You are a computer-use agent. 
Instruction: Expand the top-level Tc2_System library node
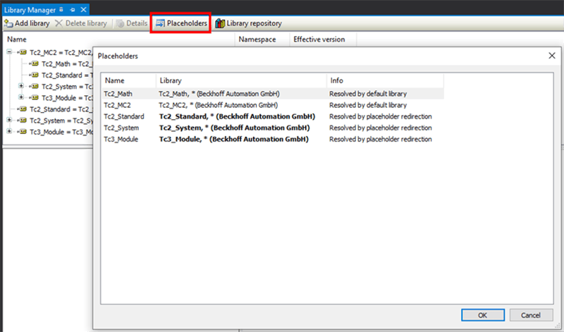point(9,120)
